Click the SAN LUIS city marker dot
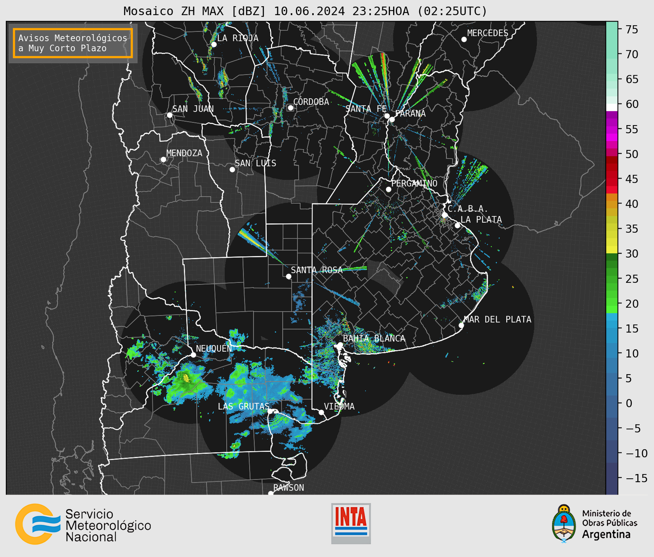 pos(232,170)
